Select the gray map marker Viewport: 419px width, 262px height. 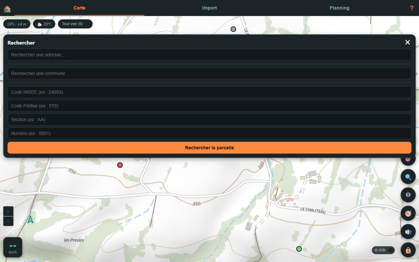[x=233, y=29]
